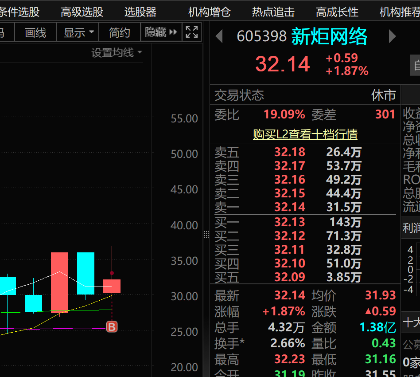Open the 高级选股 menu
The image size is (420, 377).
[82, 12]
